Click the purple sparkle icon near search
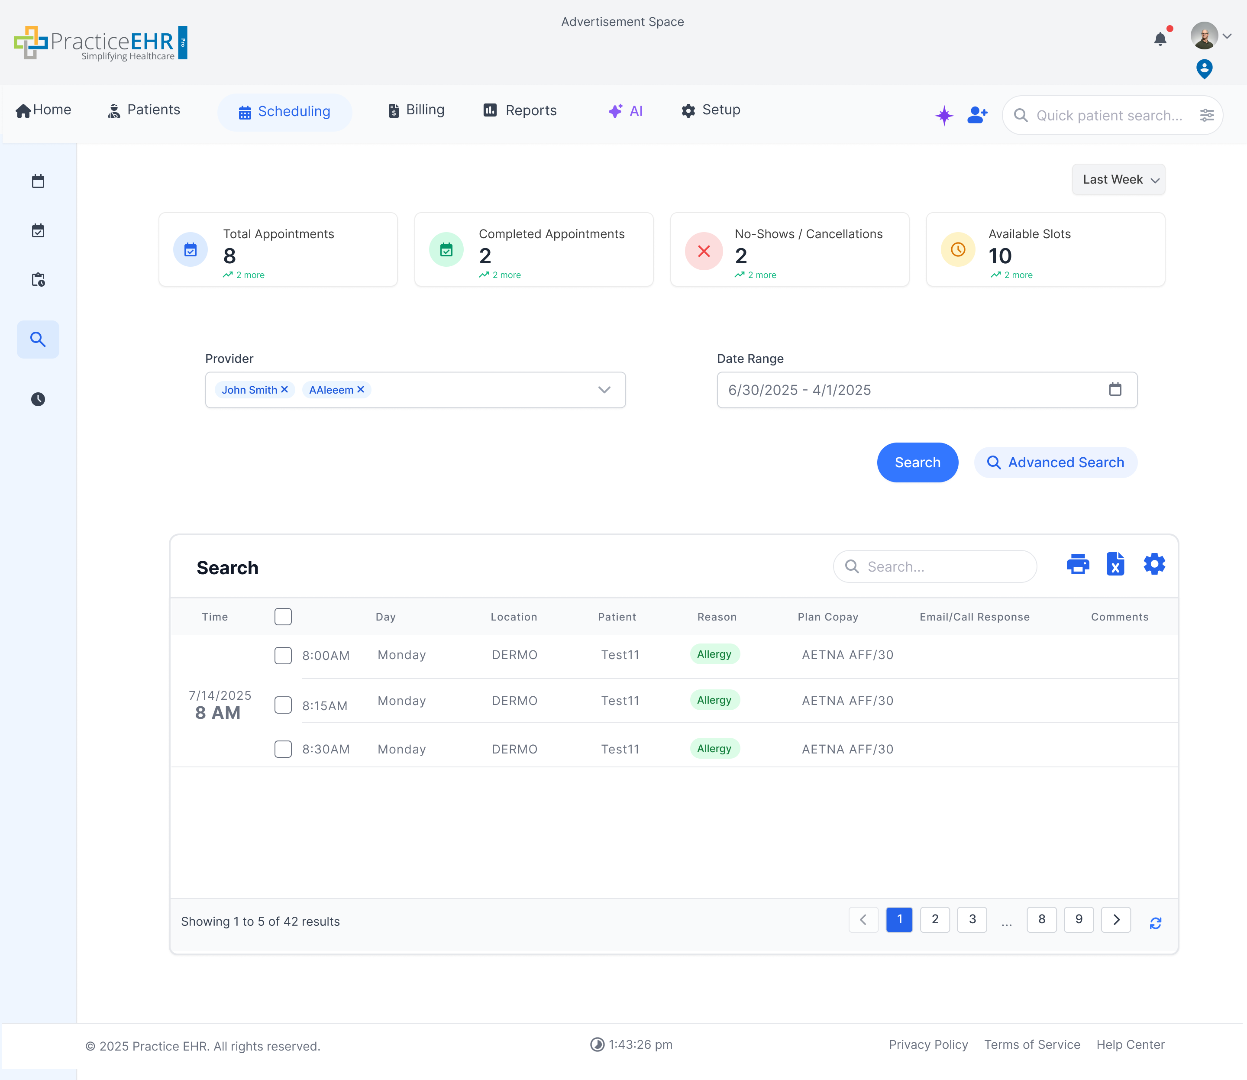Image resolution: width=1247 pixels, height=1080 pixels. pyautogui.click(x=944, y=115)
